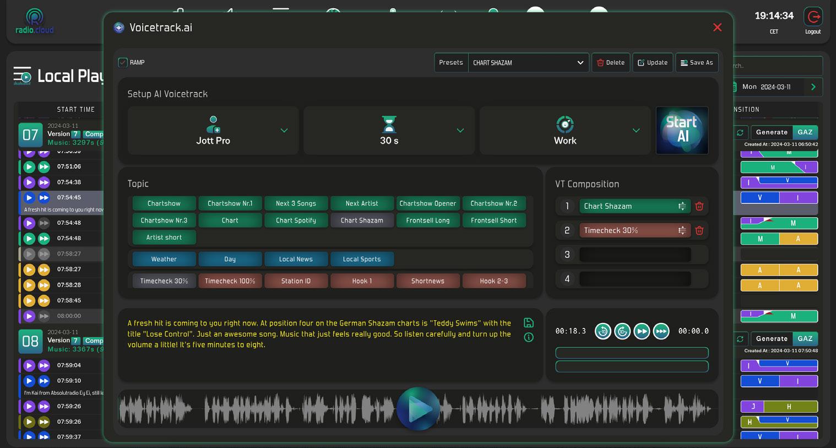836x448 pixels.
Task: Select the Hook 1 topic
Action: [362, 281]
